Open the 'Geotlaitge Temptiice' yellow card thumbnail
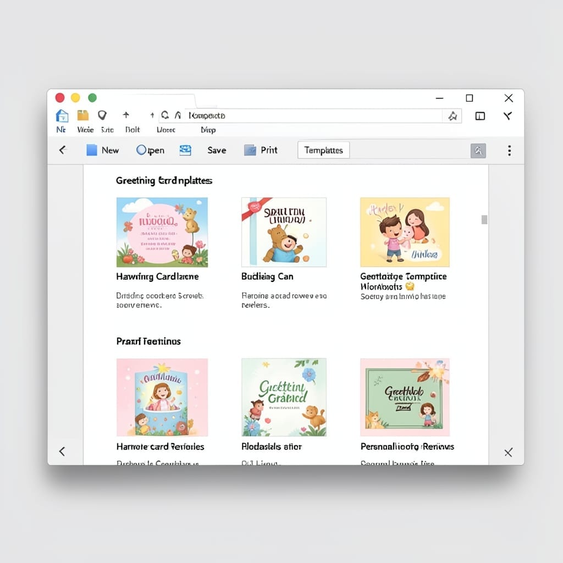563x563 pixels. [405, 233]
